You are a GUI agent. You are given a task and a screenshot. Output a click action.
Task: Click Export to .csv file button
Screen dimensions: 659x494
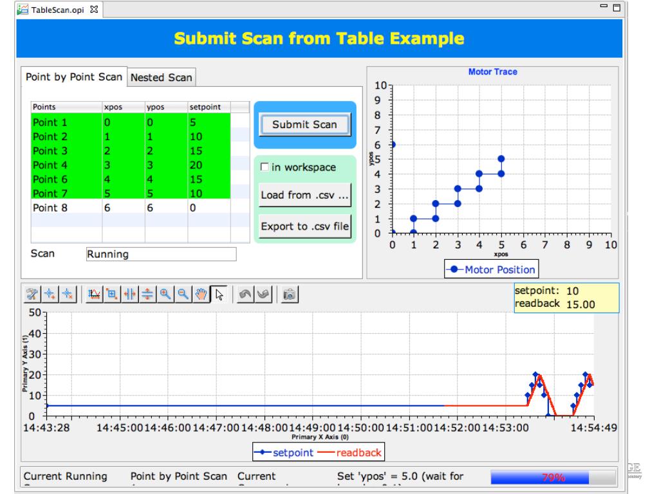pos(304,226)
